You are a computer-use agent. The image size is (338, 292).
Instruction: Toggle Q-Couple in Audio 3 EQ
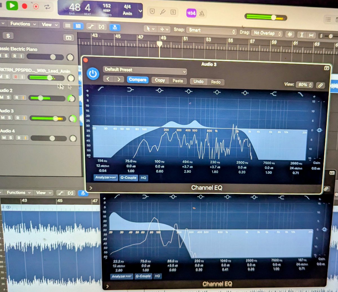click(128, 178)
